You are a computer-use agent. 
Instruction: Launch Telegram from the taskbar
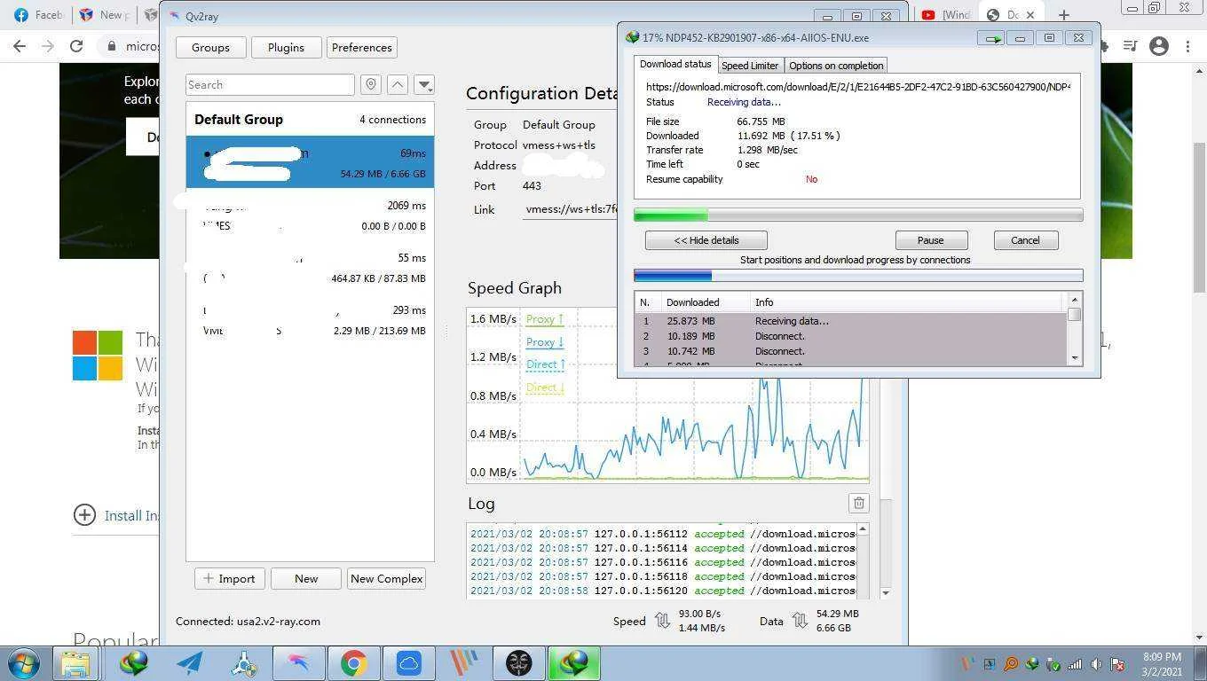coord(189,663)
